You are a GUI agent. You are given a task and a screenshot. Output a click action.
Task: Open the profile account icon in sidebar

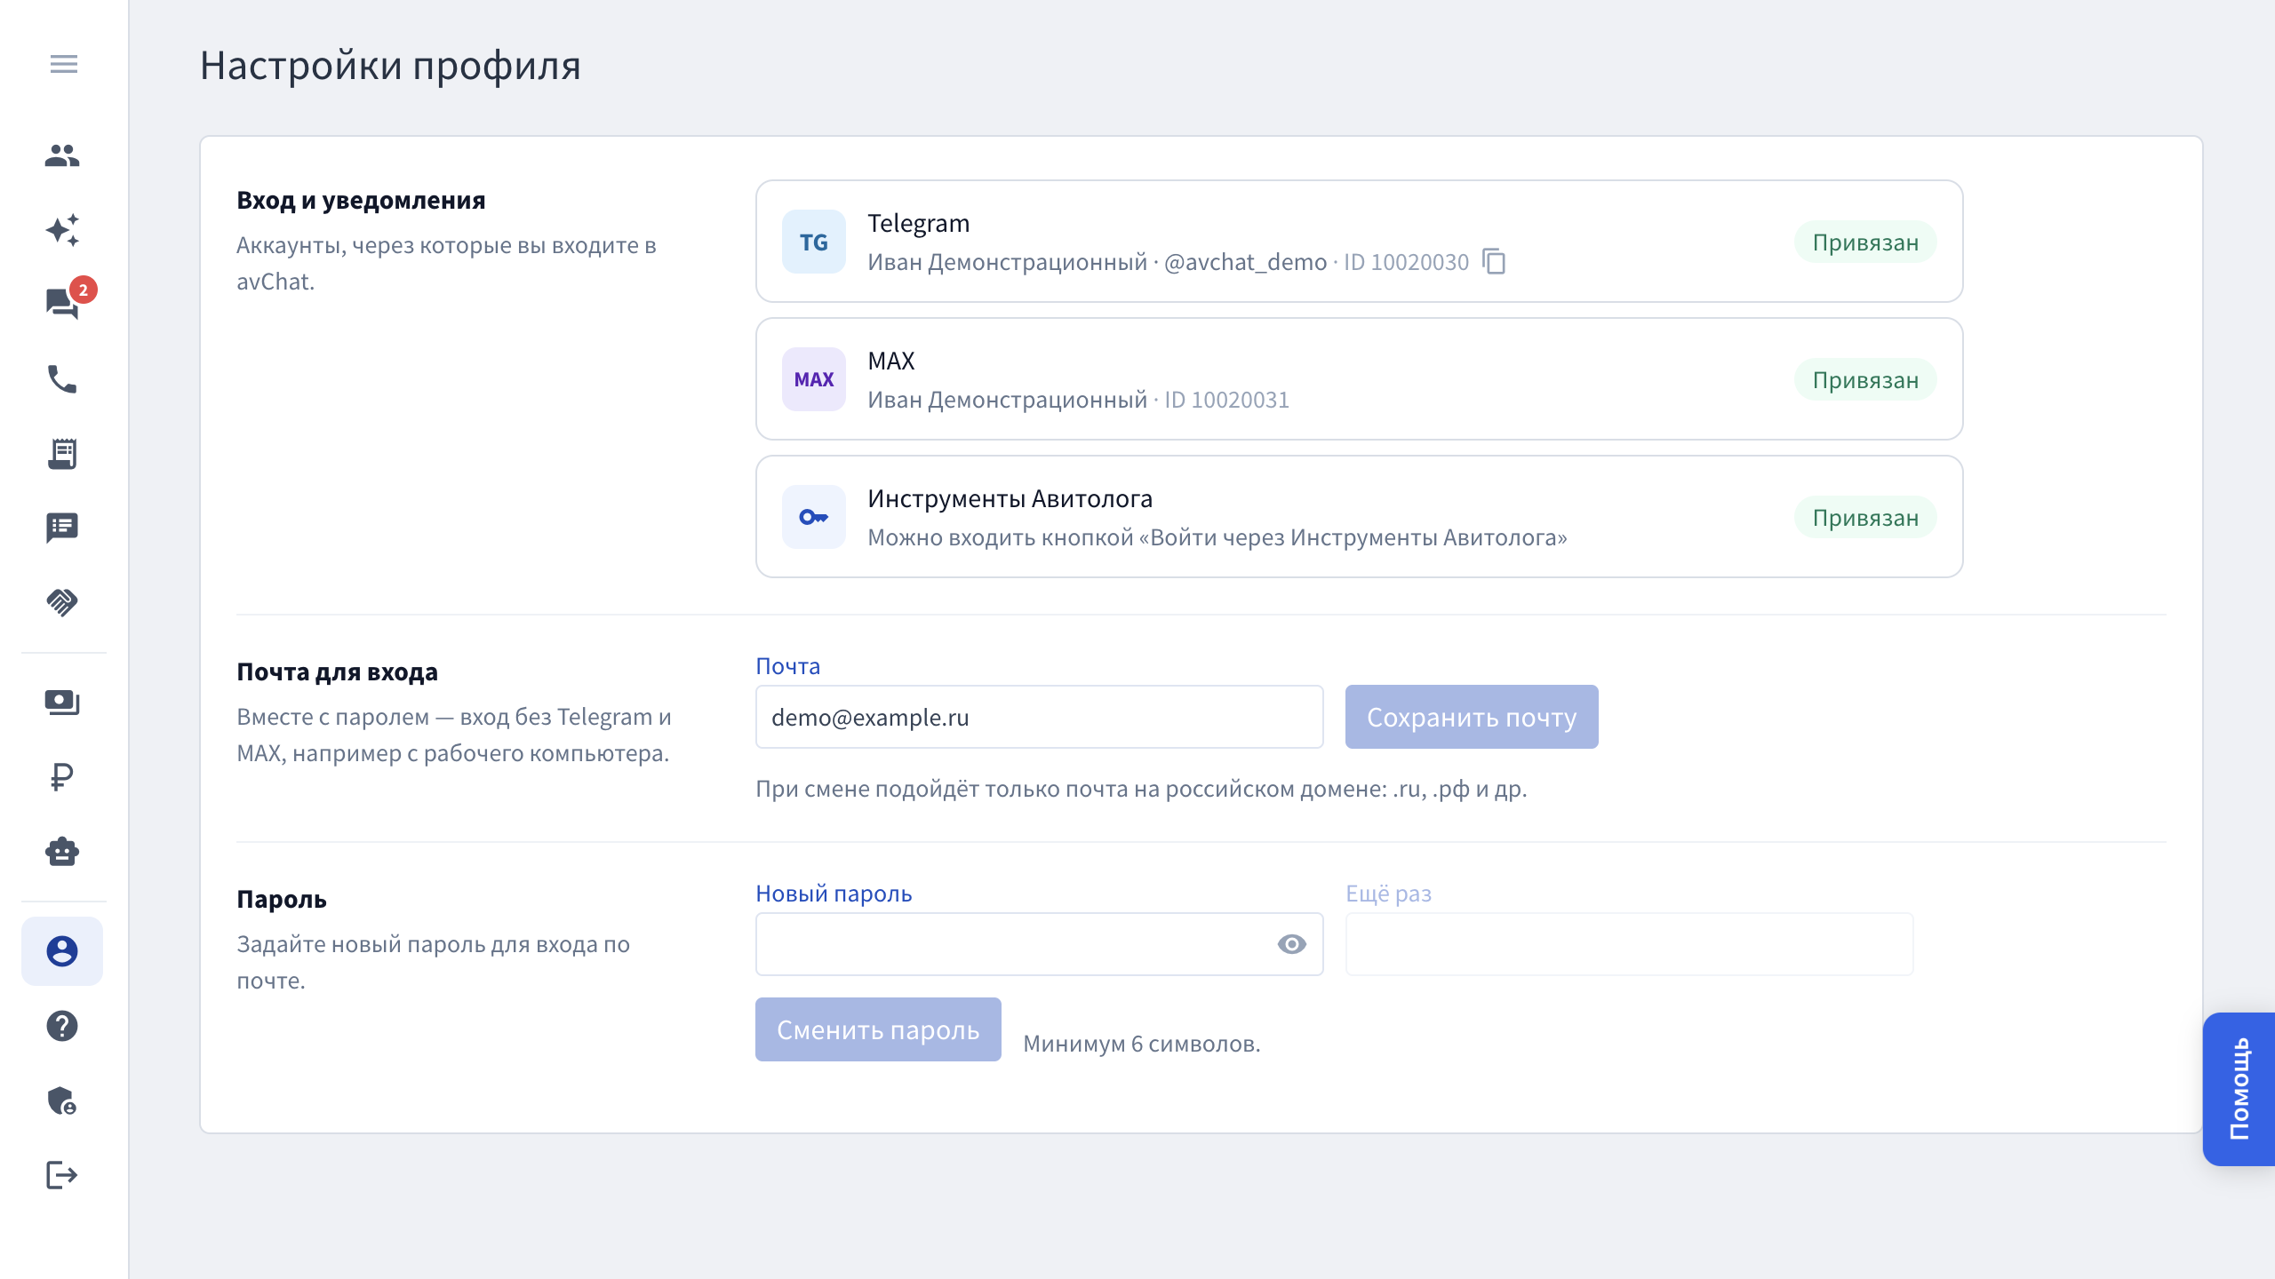point(62,951)
